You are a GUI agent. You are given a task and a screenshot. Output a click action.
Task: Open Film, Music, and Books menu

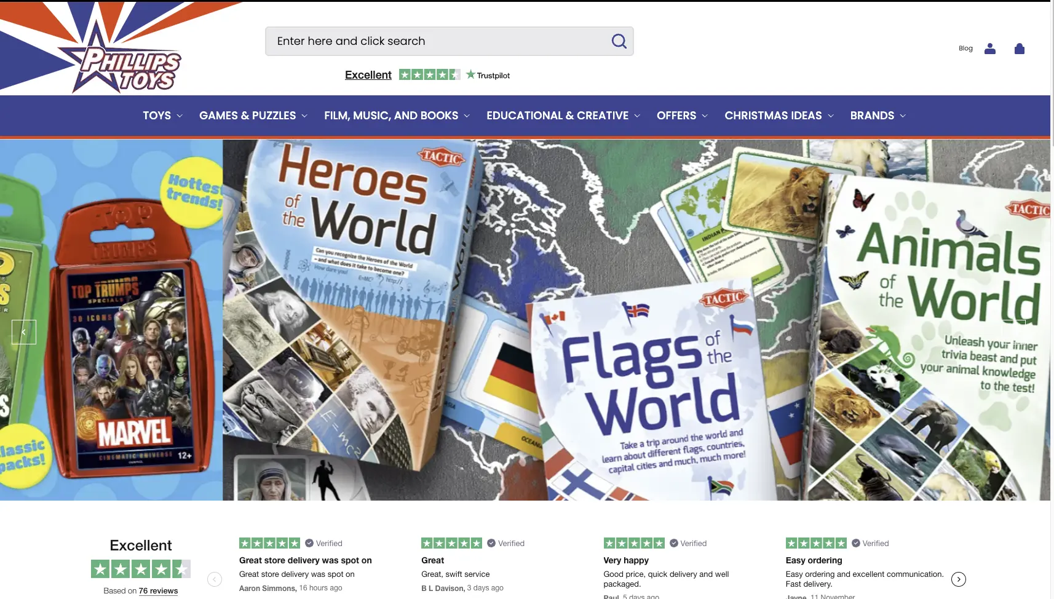pos(391,116)
